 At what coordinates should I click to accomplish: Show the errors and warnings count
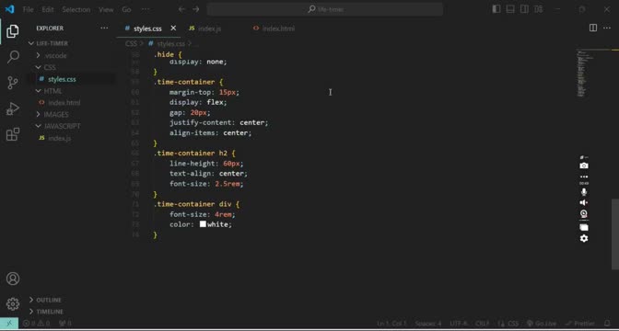coord(36,324)
